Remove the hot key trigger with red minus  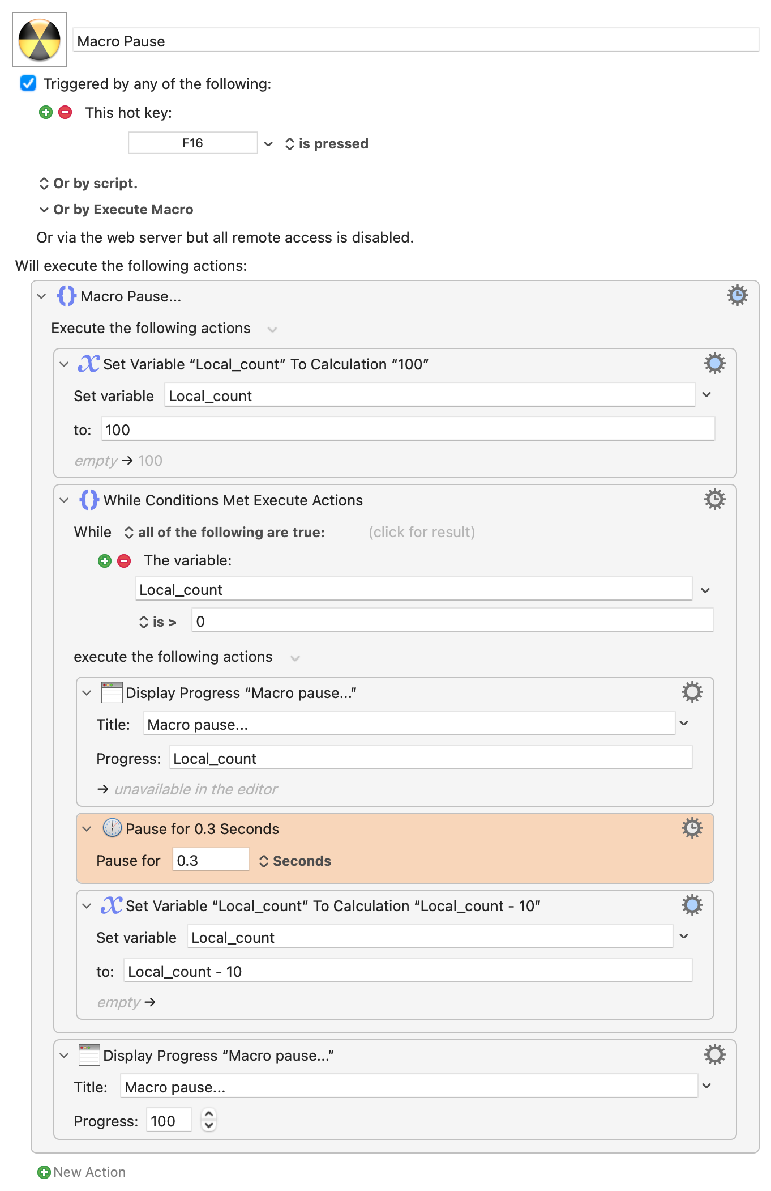click(x=66, y=112)
